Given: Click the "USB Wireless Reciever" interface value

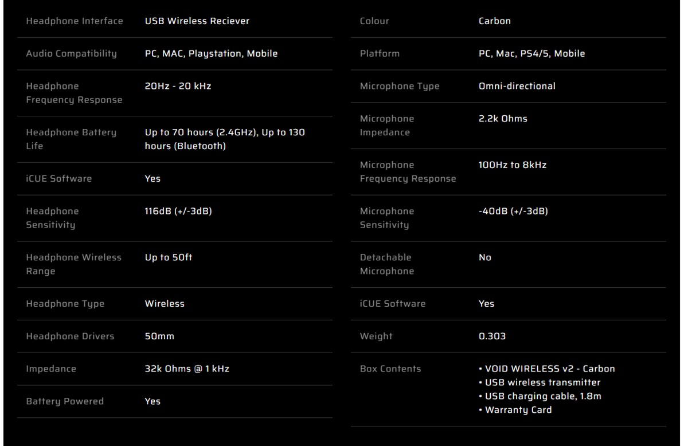Looking at the screenshot, I should click(x=197, y=21).
